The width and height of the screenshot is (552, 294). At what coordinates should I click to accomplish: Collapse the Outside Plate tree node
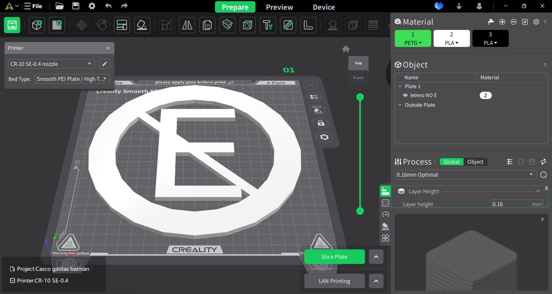pos(400,105)
